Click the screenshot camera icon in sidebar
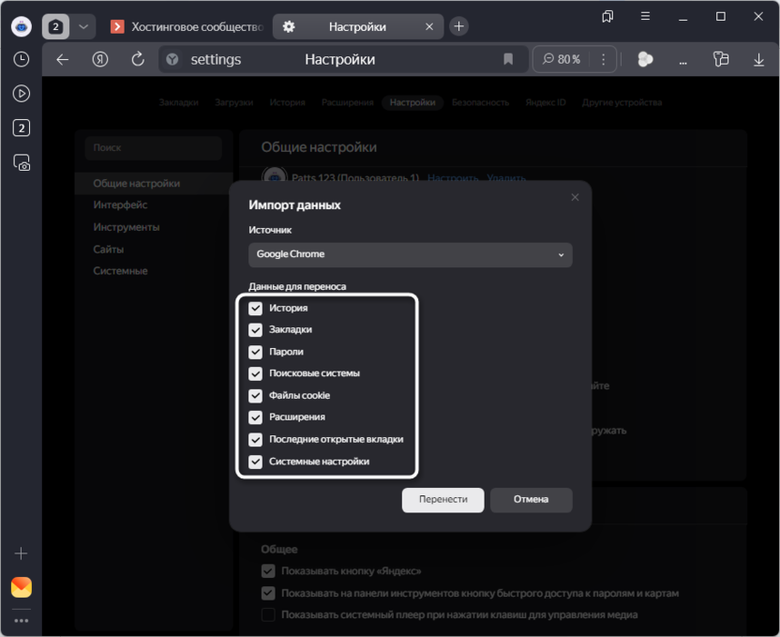Viewport: 780px width, 637px height. [x=21, y=162]
